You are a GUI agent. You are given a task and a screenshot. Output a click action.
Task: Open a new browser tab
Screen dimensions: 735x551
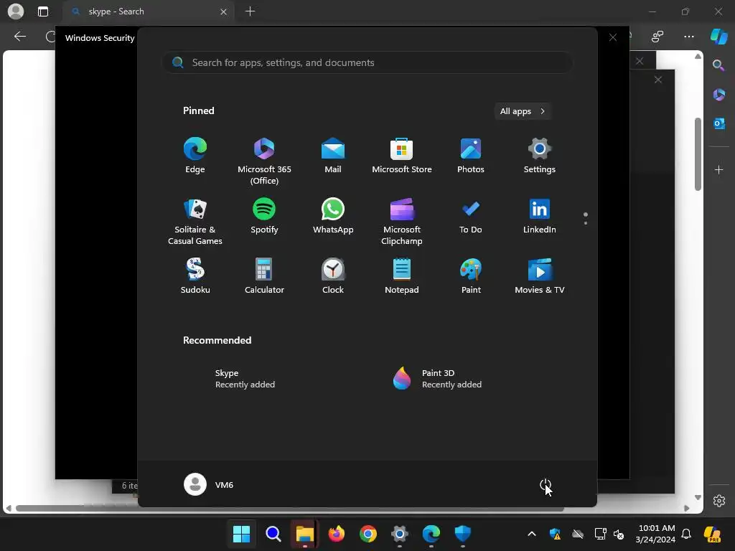coord(250,11)
